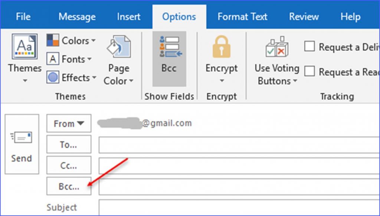
Task: Enable Request a Delivery Receipt checkbox
Action: [310, 47]
